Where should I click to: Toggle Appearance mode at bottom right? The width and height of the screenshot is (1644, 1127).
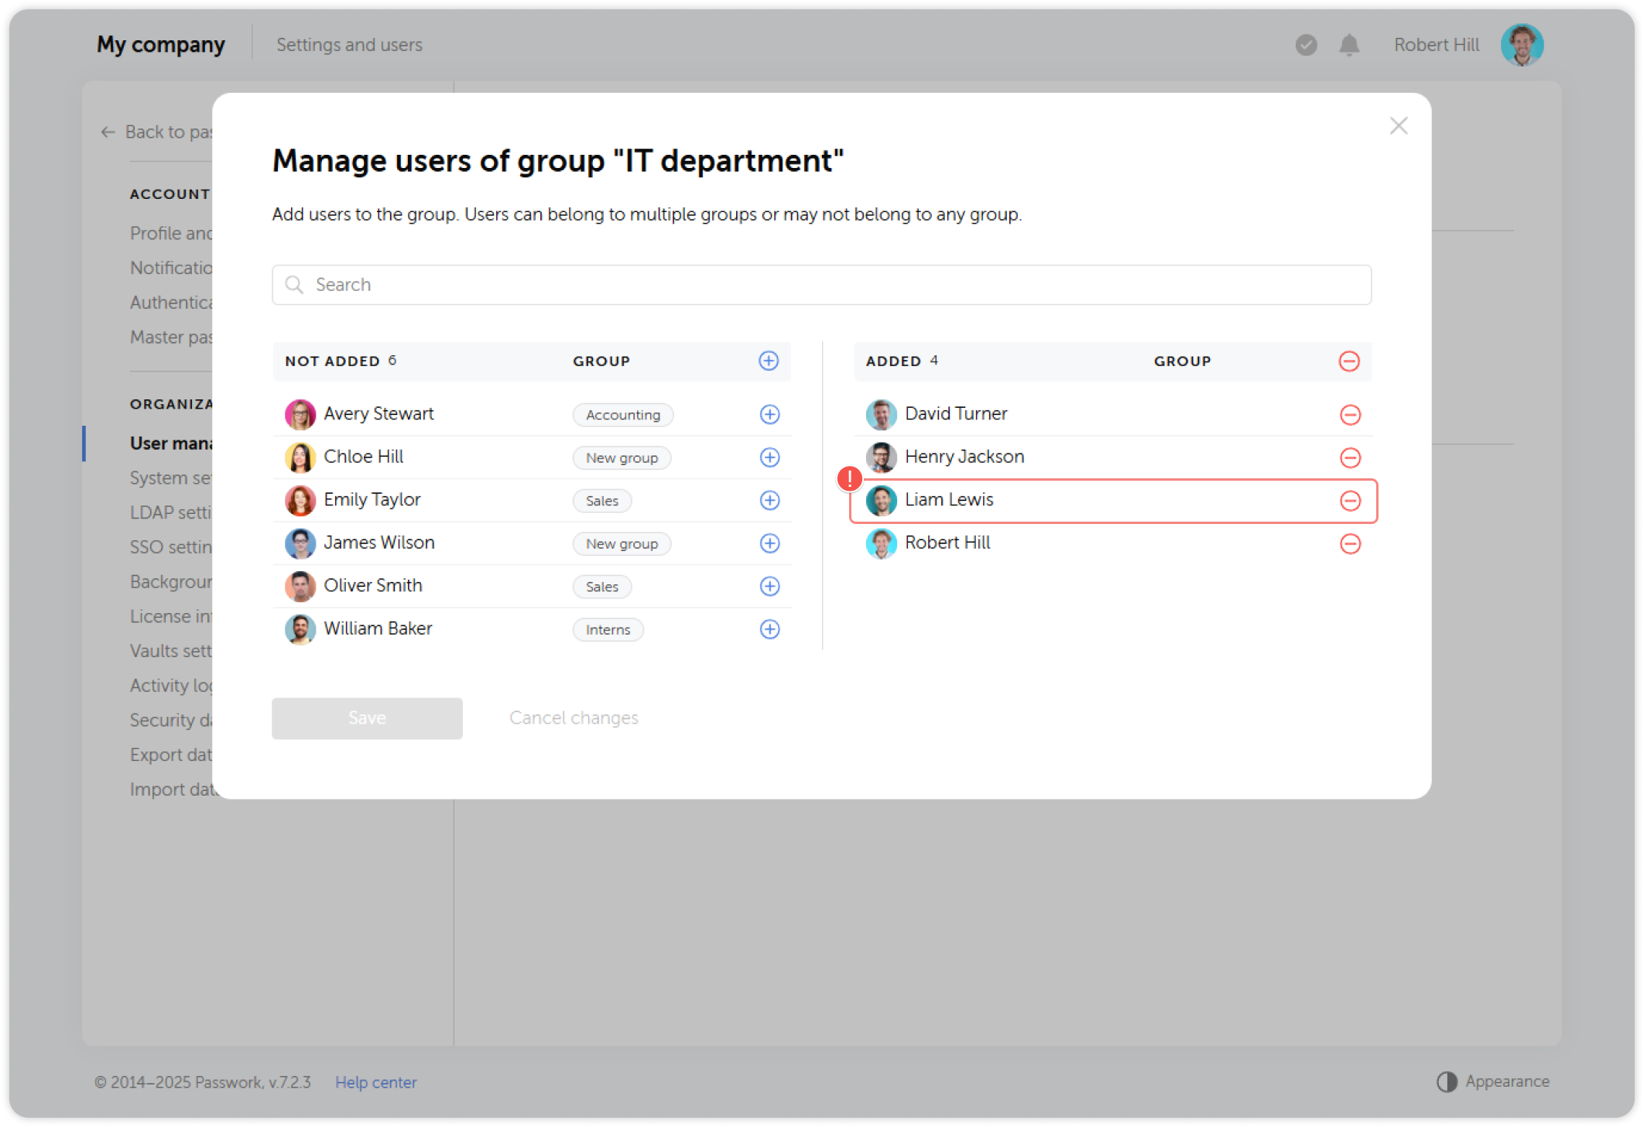[x=1494, y=1081]
